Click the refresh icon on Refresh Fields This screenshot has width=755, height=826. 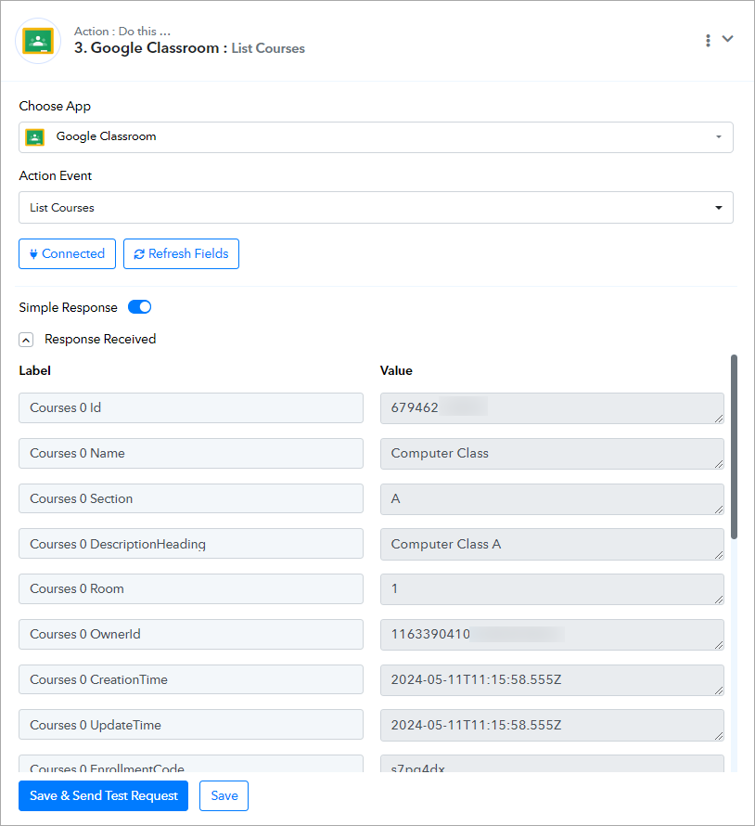click(139, 254)
